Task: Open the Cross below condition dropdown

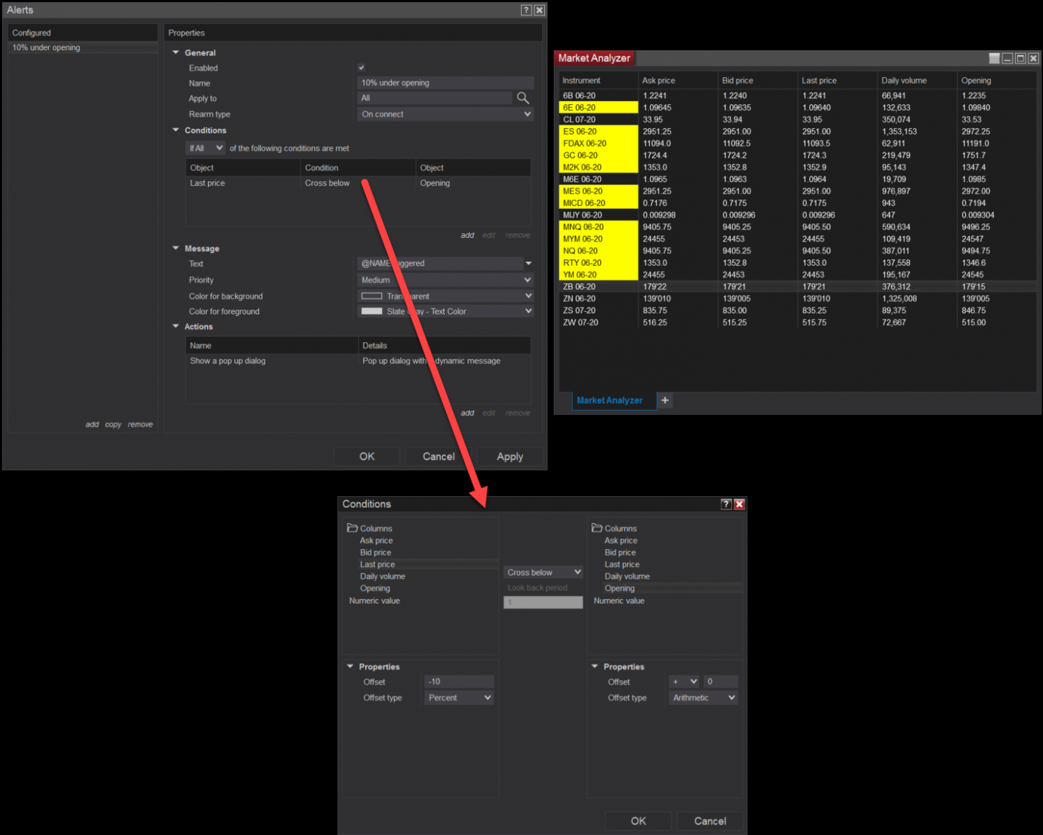Action: (x=543, y=572)
